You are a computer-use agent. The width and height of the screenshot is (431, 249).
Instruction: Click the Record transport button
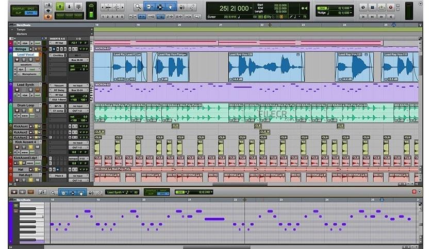pos(391,7)
